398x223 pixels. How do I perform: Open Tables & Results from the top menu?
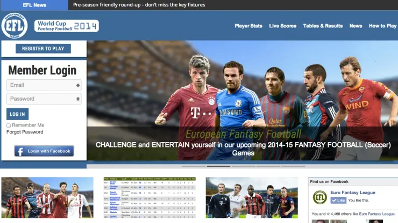coord(323,26)
